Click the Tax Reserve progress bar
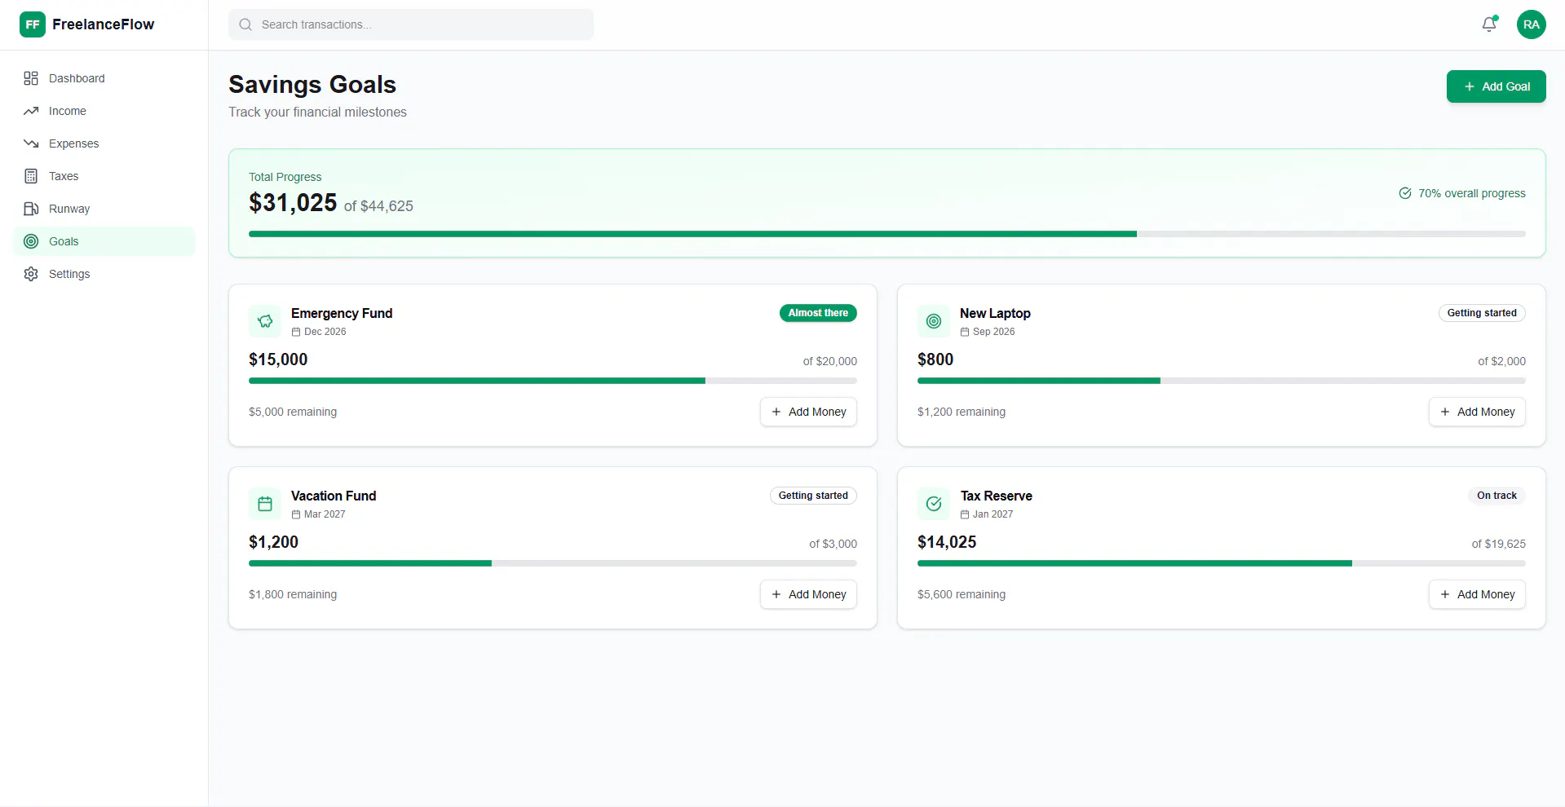 [x=1222, y=563]
